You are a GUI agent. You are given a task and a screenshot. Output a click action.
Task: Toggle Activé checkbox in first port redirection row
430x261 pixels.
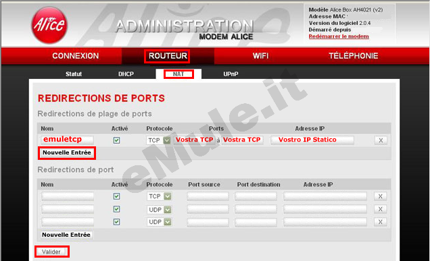[x=116, y=196]
